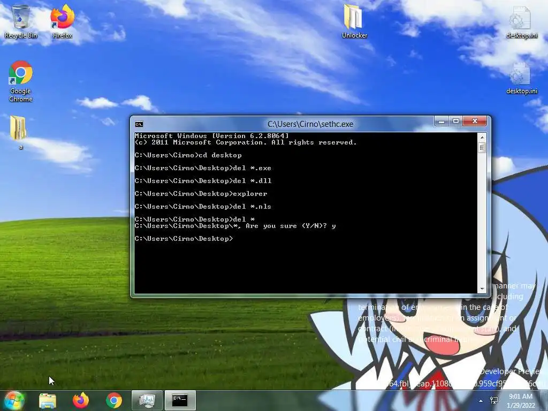This screenshot has height=411, width=548.
Task: Select the Unlocker folder on the desktop
Action: pyautogui.click(x=354, y=21)
